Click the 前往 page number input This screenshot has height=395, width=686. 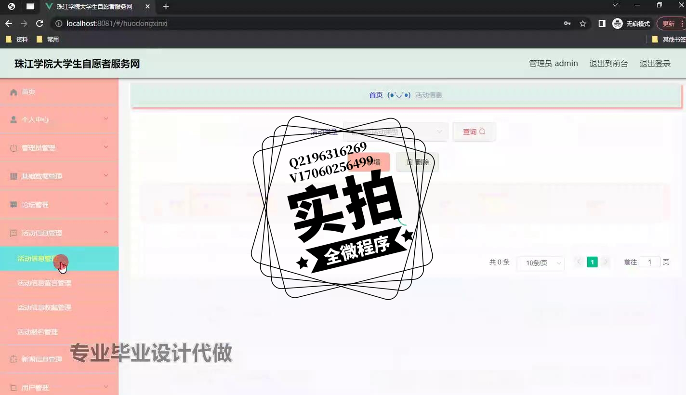tap(649, 262)
